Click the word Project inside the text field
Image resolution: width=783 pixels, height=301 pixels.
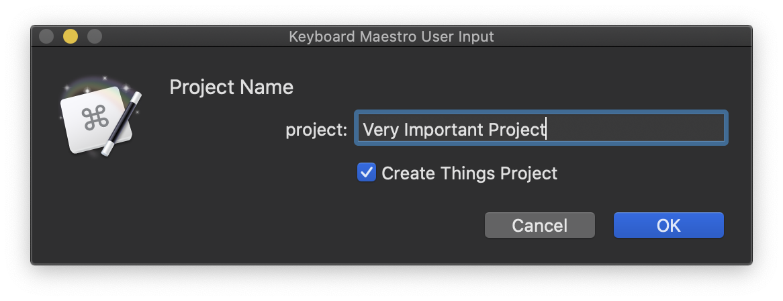[516, 130]
